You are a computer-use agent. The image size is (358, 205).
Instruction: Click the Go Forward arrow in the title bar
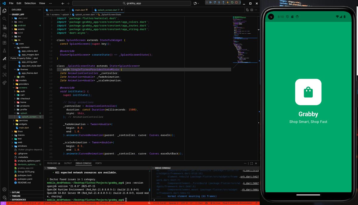(x=69, y=3)
